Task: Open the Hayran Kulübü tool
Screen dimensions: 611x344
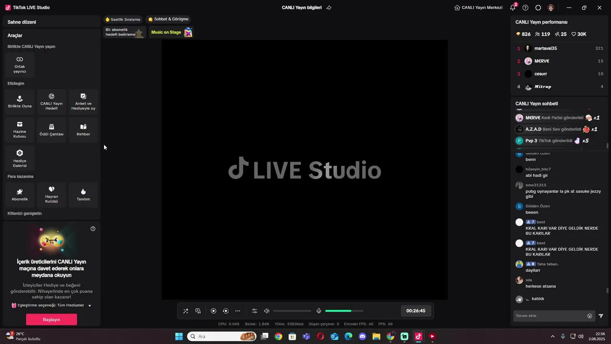Action: point(52,194)
